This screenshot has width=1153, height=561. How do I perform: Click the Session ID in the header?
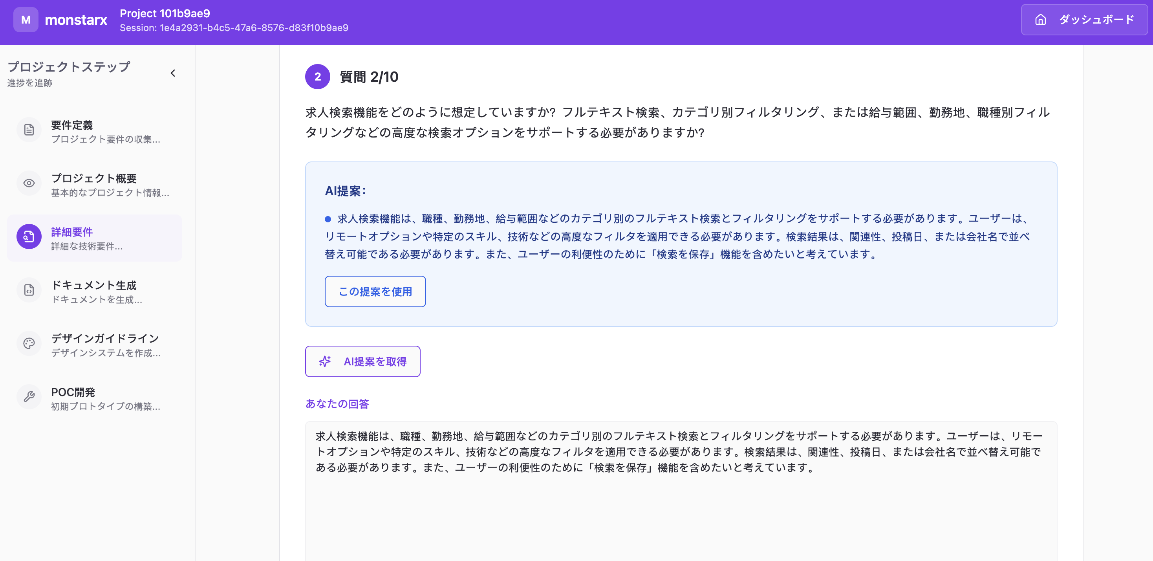pyautogui.click(x=234, y=27)
